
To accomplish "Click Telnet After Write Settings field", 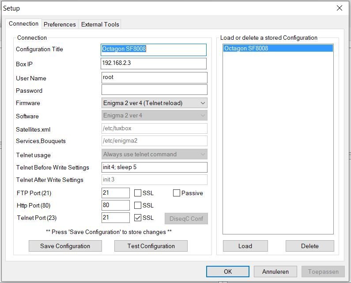I will tap(154, 180).
